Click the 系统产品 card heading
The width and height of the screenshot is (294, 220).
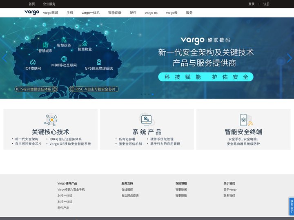[x=147, y=132]
